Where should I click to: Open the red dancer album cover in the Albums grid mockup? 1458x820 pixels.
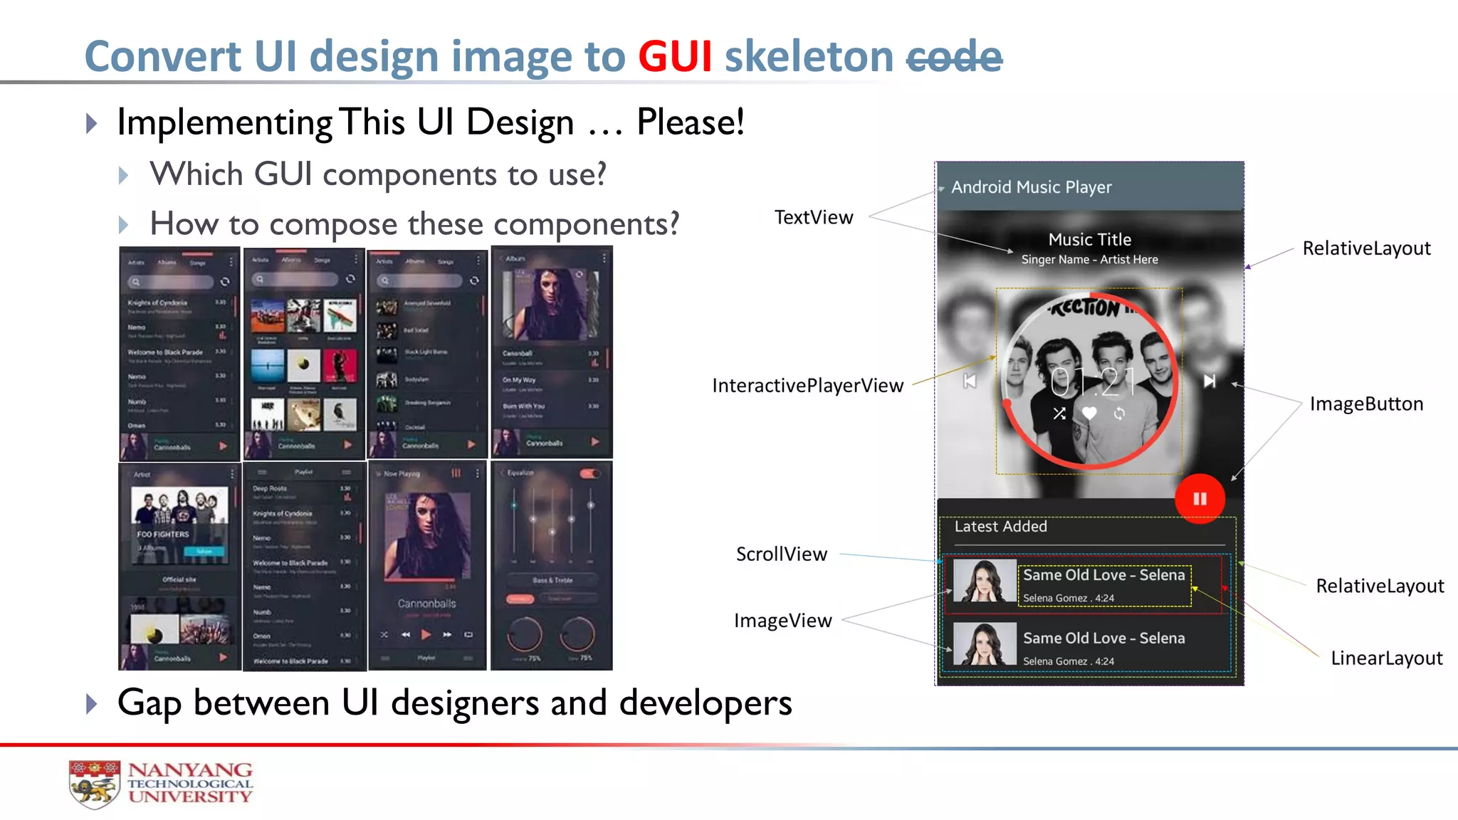(x=340, y=367)
